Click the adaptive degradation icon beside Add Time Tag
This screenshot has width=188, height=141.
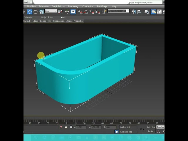116,132
